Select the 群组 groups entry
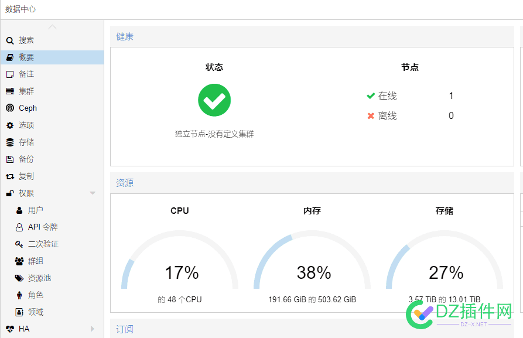The image size is (523, 338). coord(36,261)
